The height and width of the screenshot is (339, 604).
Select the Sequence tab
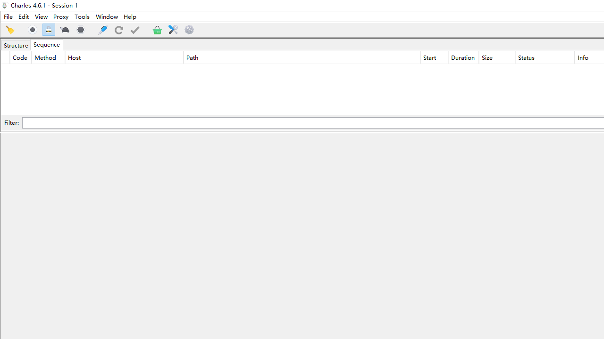47,45
